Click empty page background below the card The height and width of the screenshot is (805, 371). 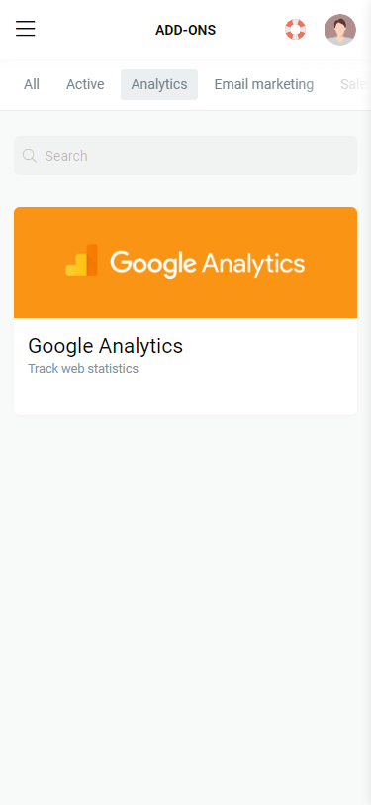click(186, 606)
